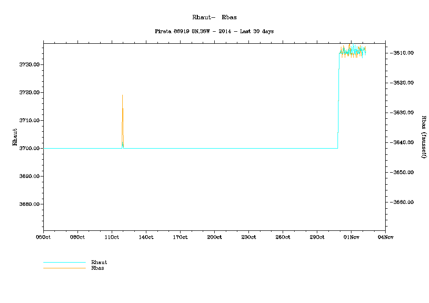The height and width of the screenshot is (303, 429).
Task: Click the chart title 'Rhaut- Rbas'
Action: 214,17
